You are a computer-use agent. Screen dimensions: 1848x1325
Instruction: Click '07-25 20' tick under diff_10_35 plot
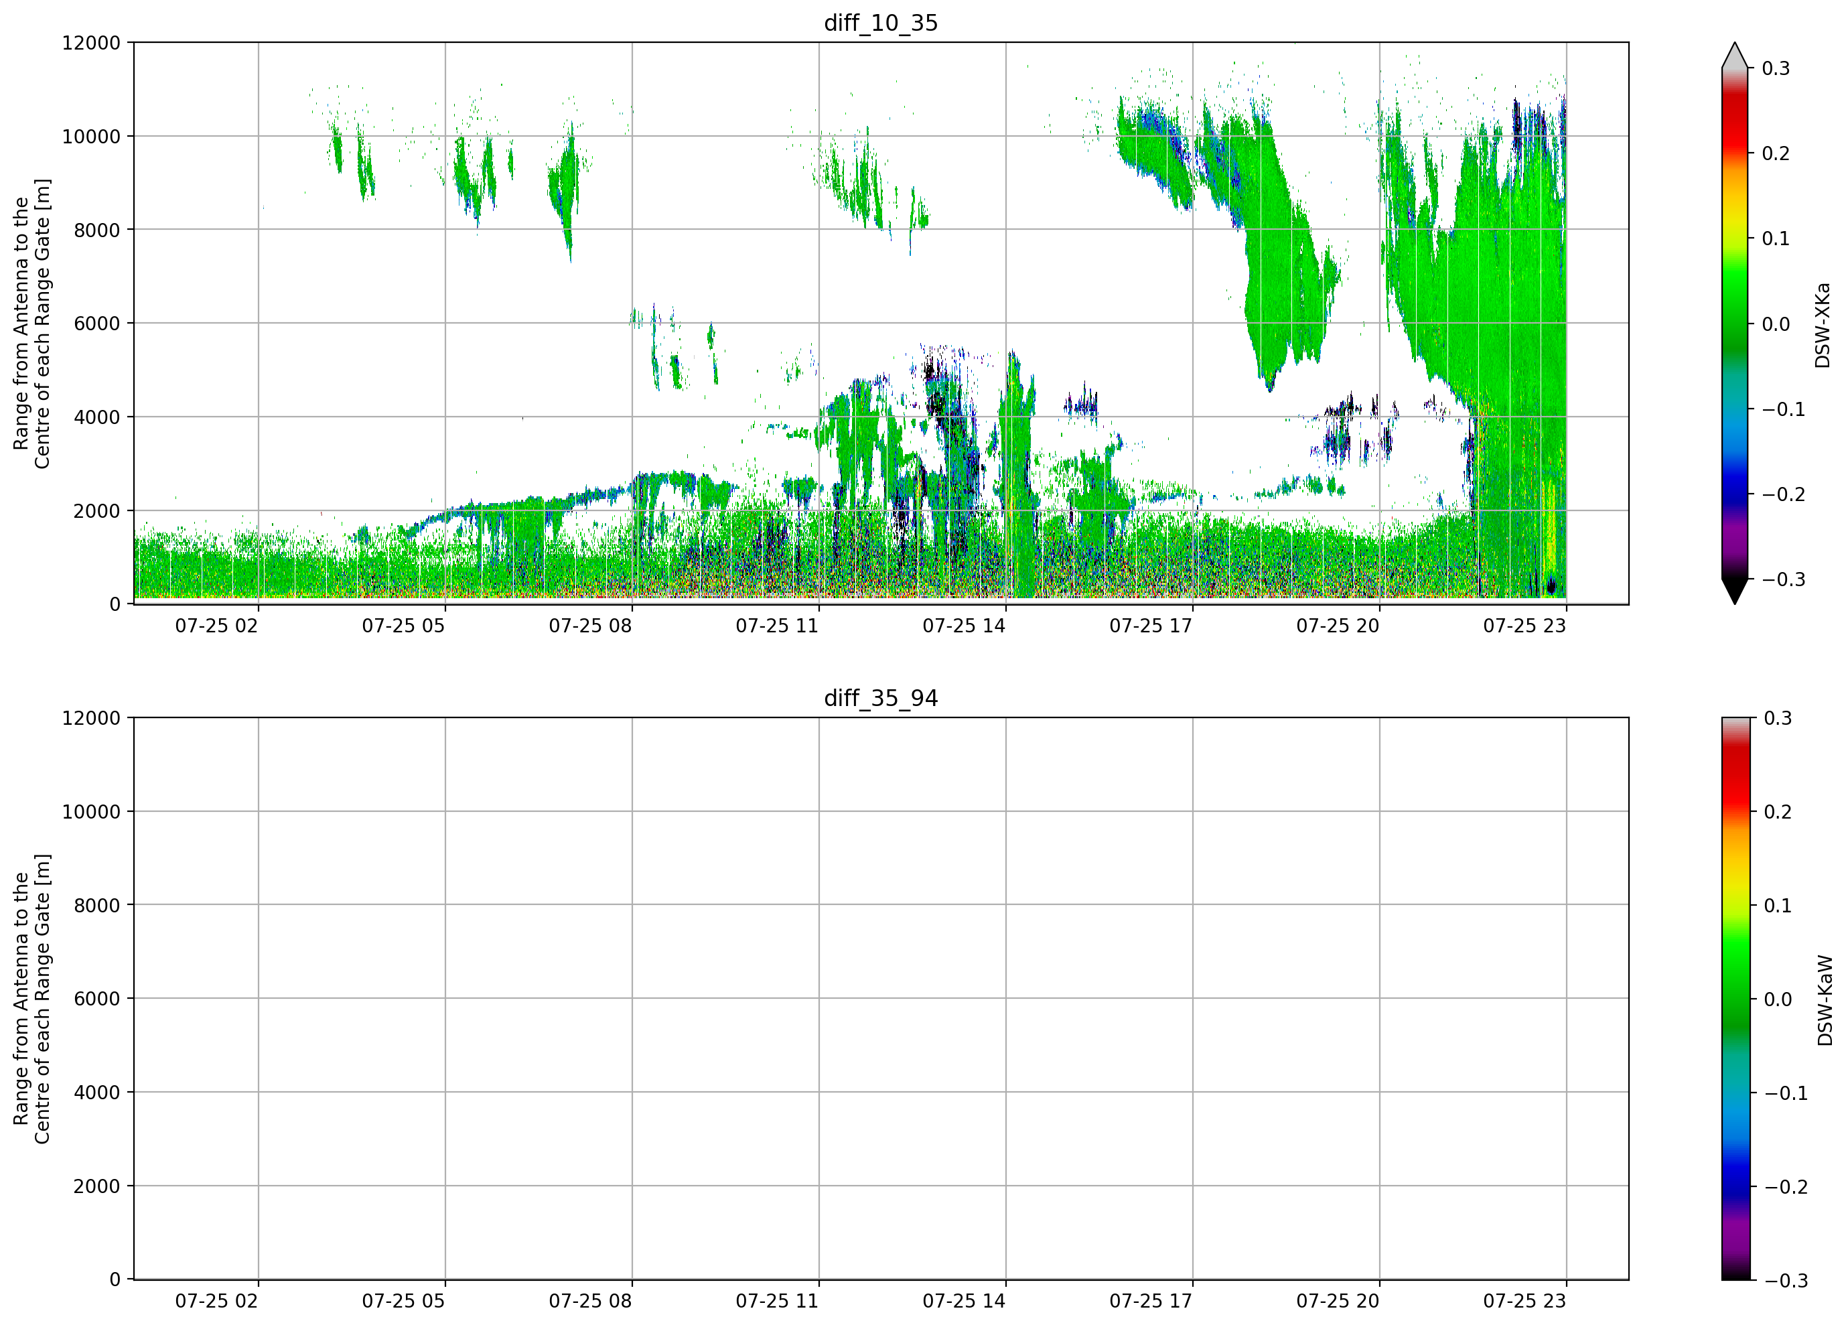click(x=1338, y=626)
